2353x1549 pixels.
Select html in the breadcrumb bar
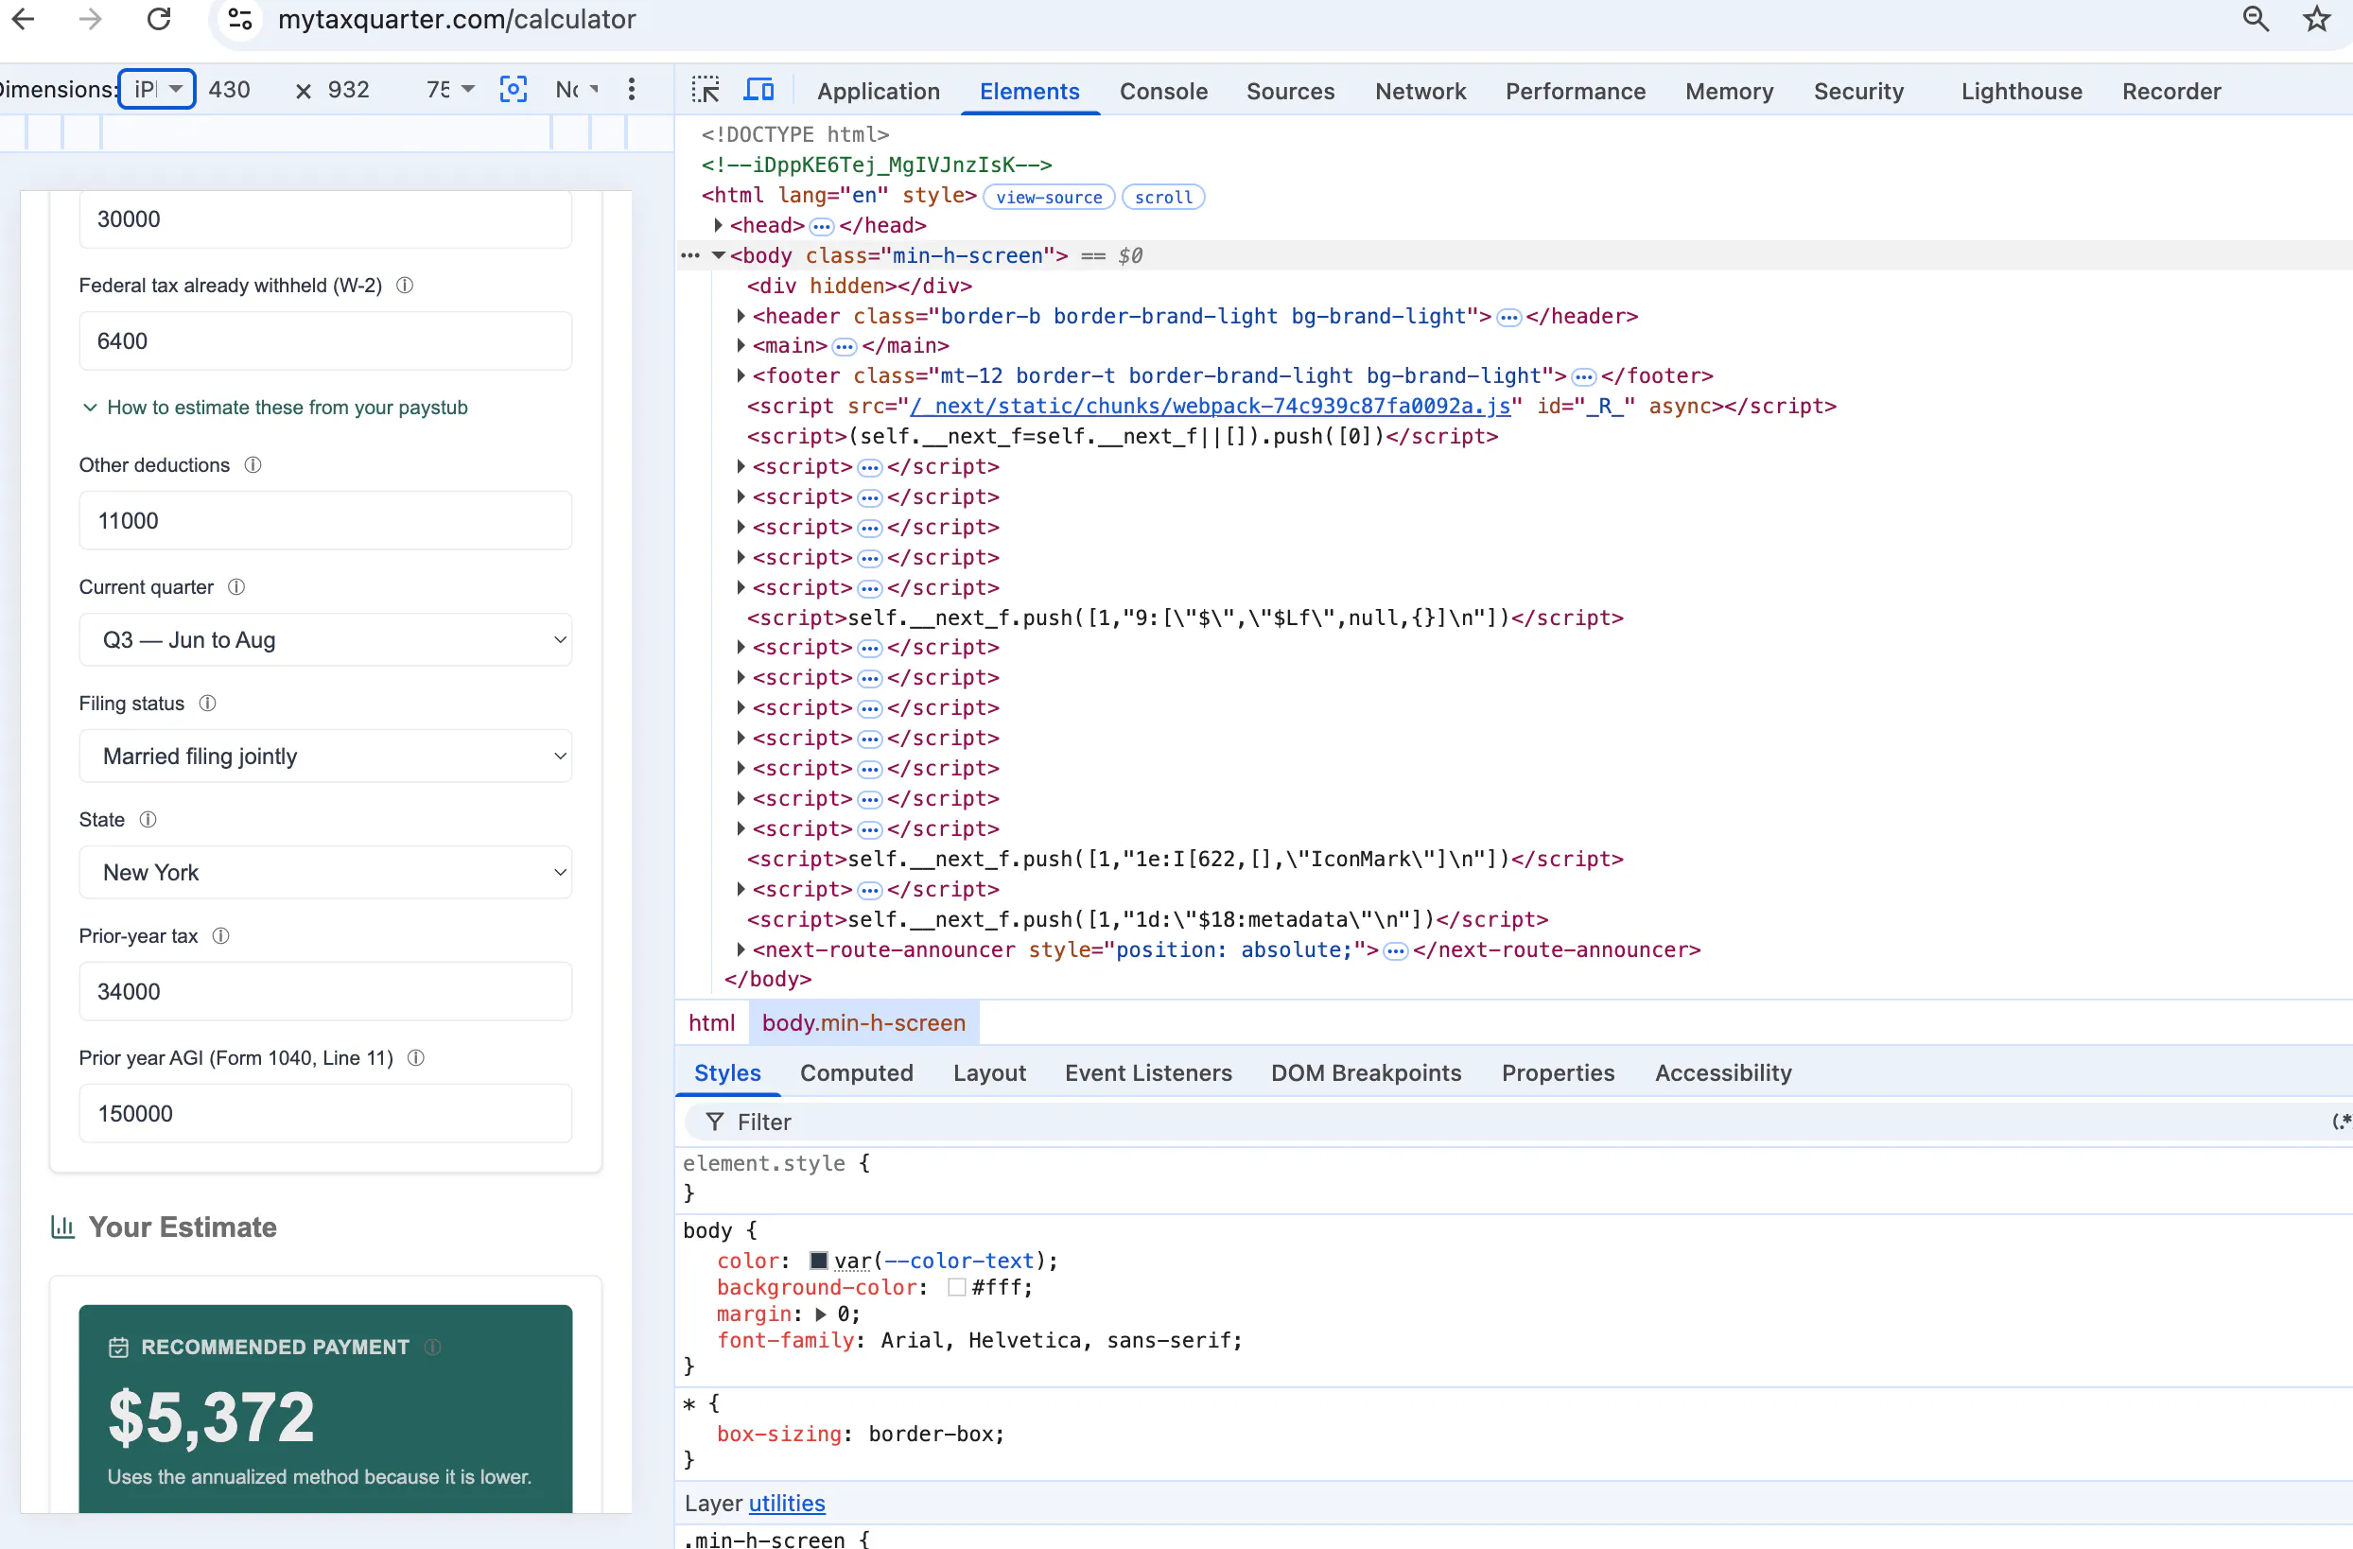point(712,1023)
